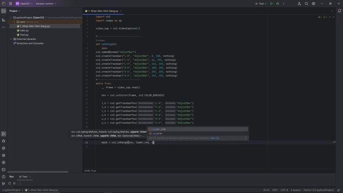Click the 'mask = cv2.inRange' line in editor

tap(128, 143)
